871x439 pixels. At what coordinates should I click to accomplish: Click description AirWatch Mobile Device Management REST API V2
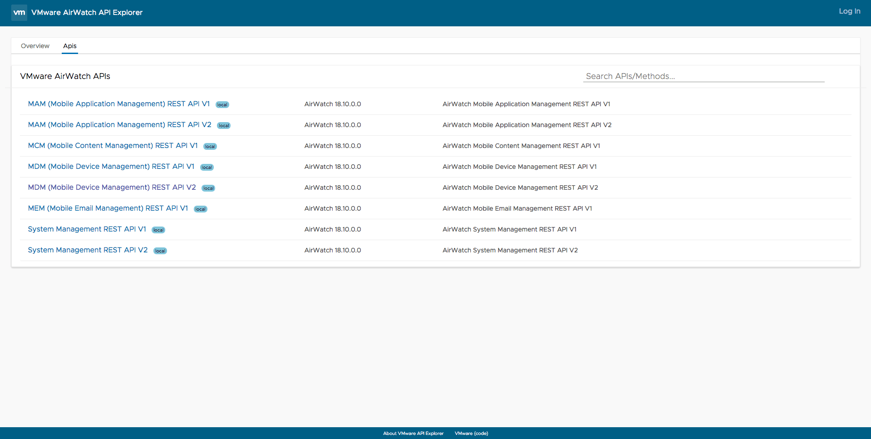(x=520, y=187)
